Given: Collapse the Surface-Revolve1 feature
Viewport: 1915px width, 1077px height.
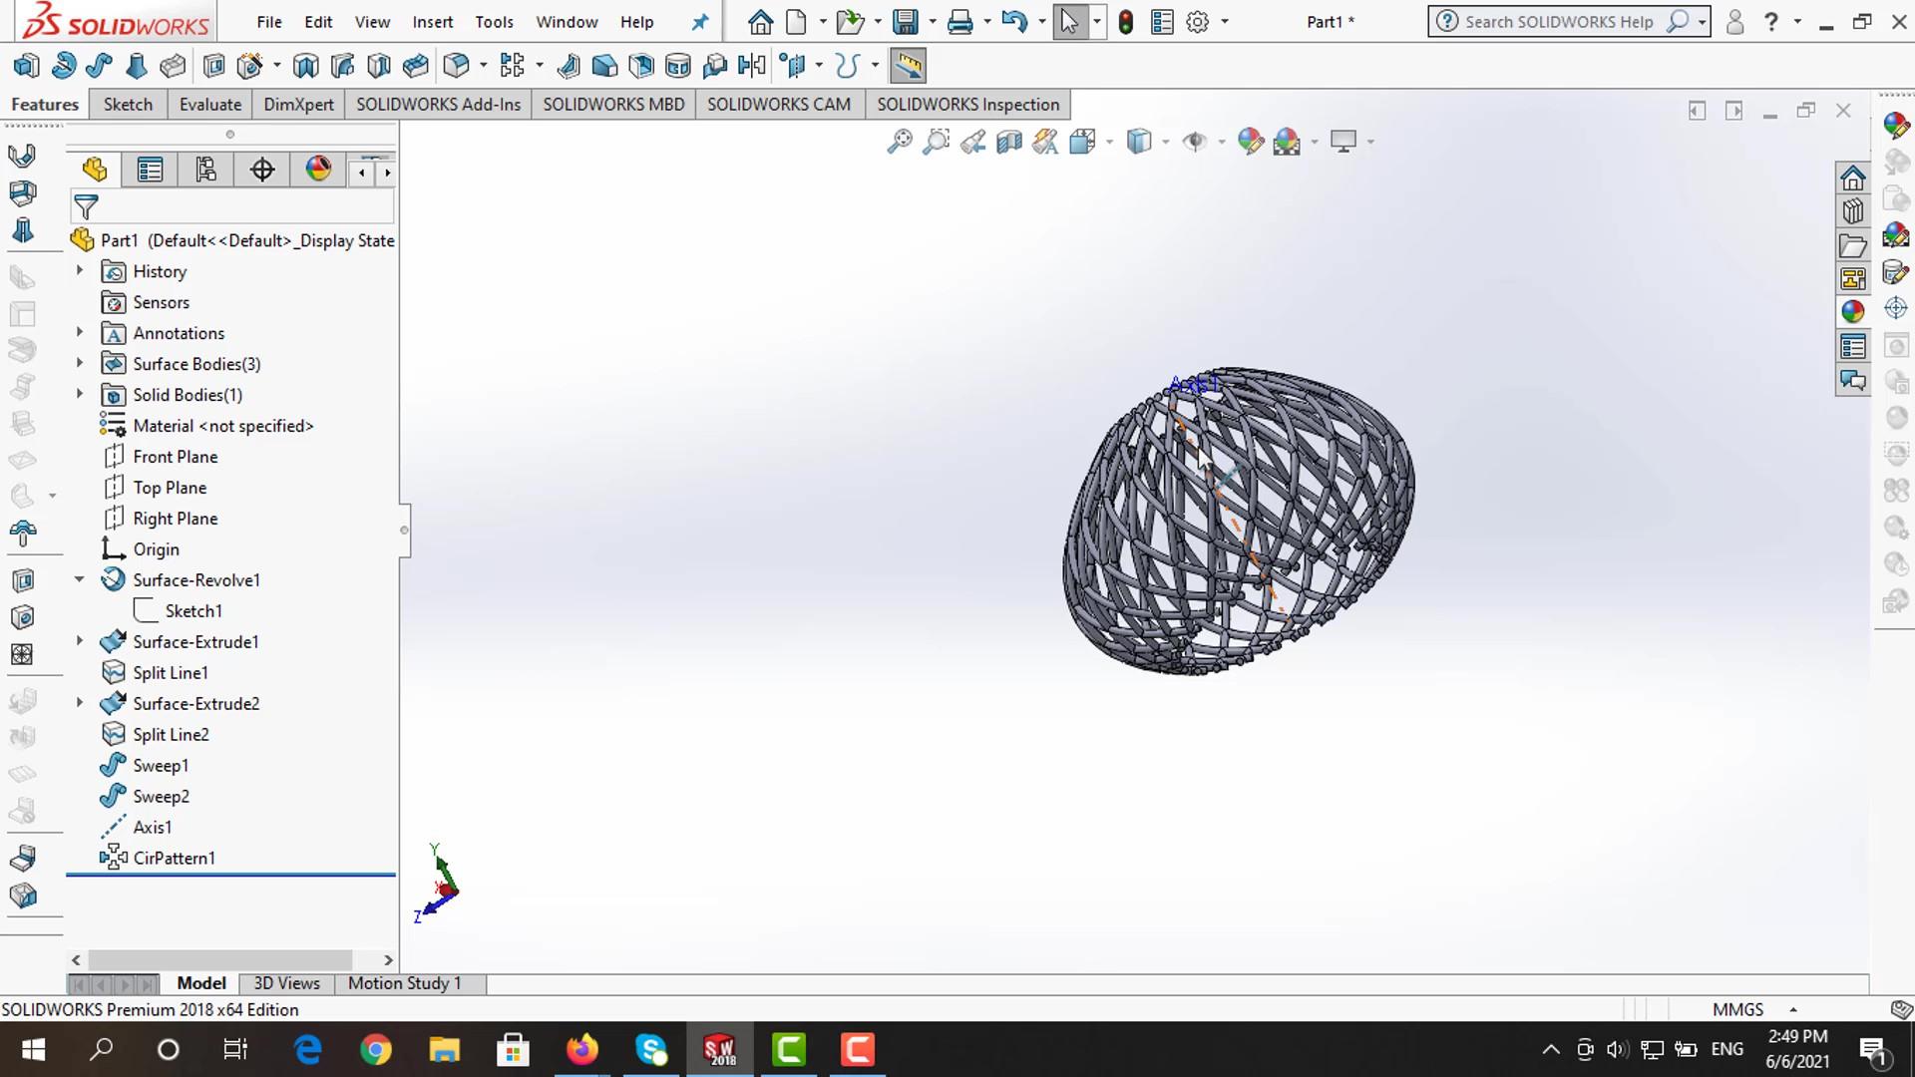Looking at the screenshot, I should coord(80,579).
